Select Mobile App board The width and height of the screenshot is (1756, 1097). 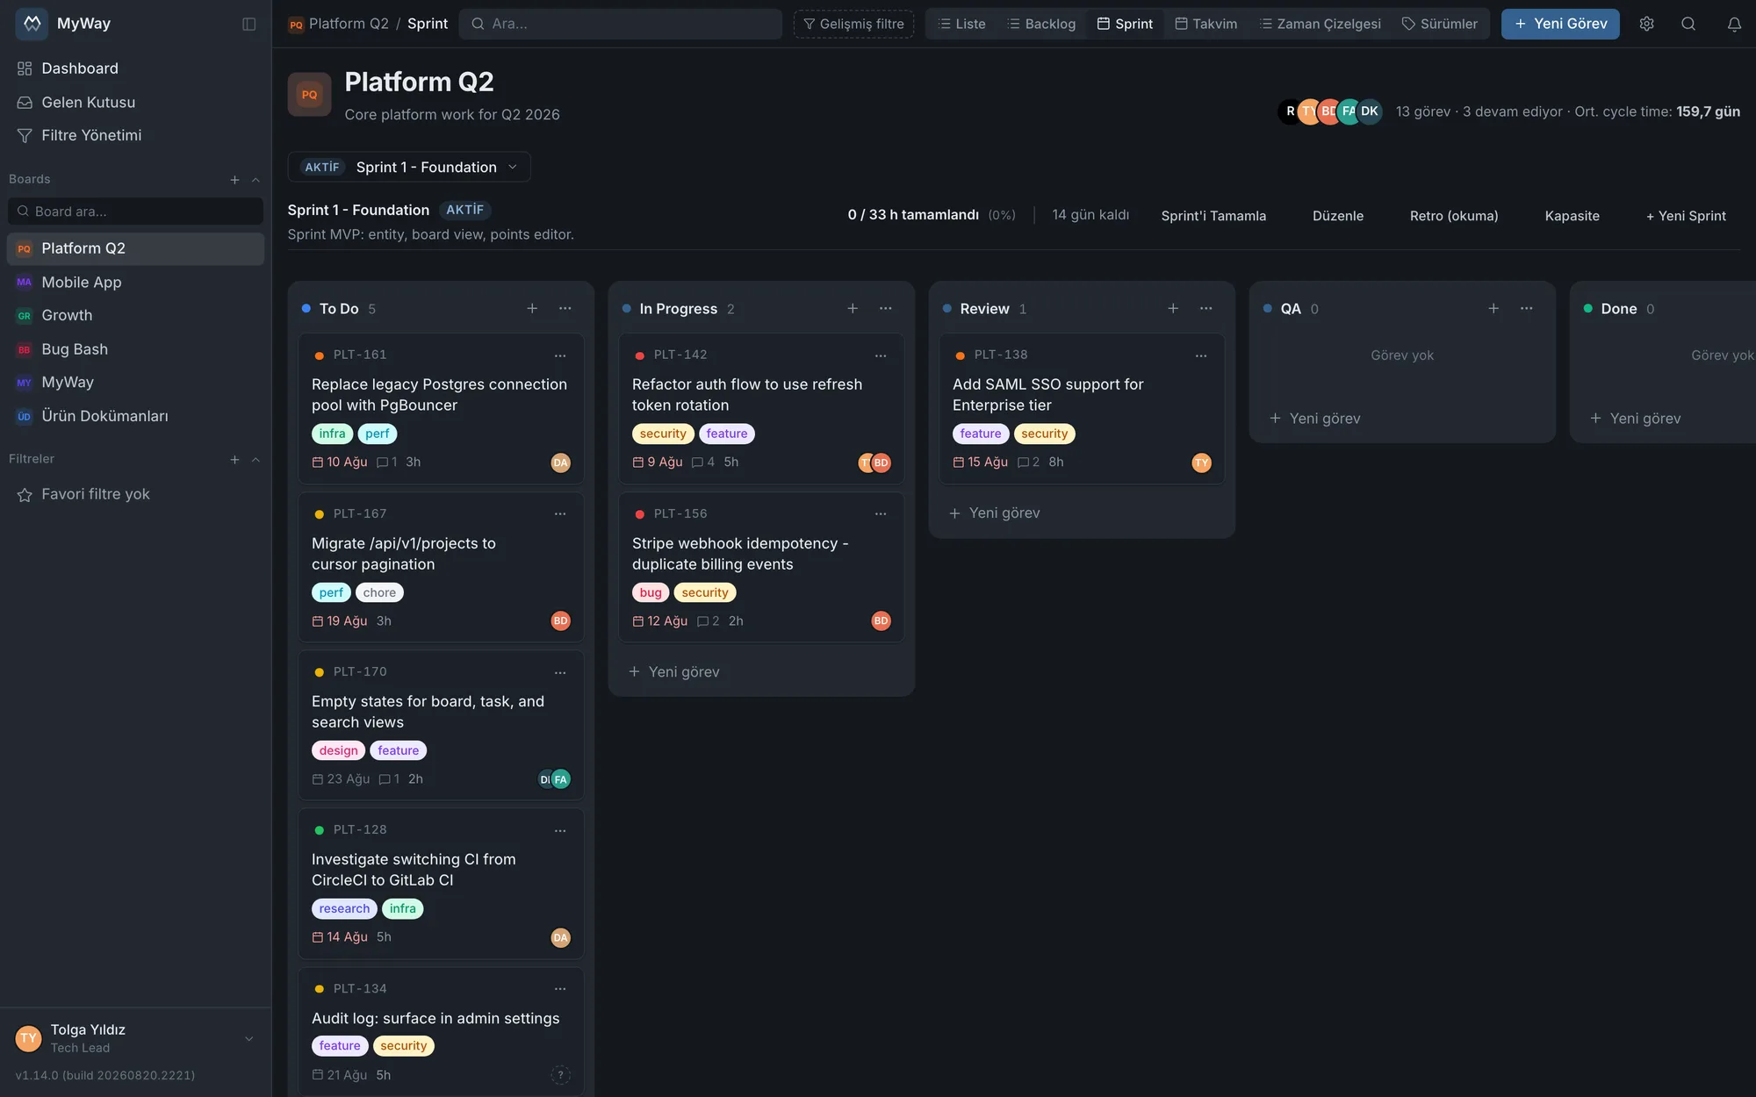point(136,282)
